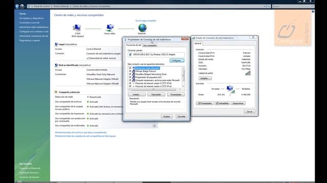This screenshot has width=327, height=183.
Task: Toggle Compartir impresoras y archivos checkbox
Action: coord(130,80)
